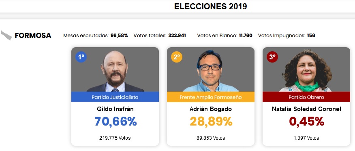Click the Formosa province map icon

coord(6,35)
